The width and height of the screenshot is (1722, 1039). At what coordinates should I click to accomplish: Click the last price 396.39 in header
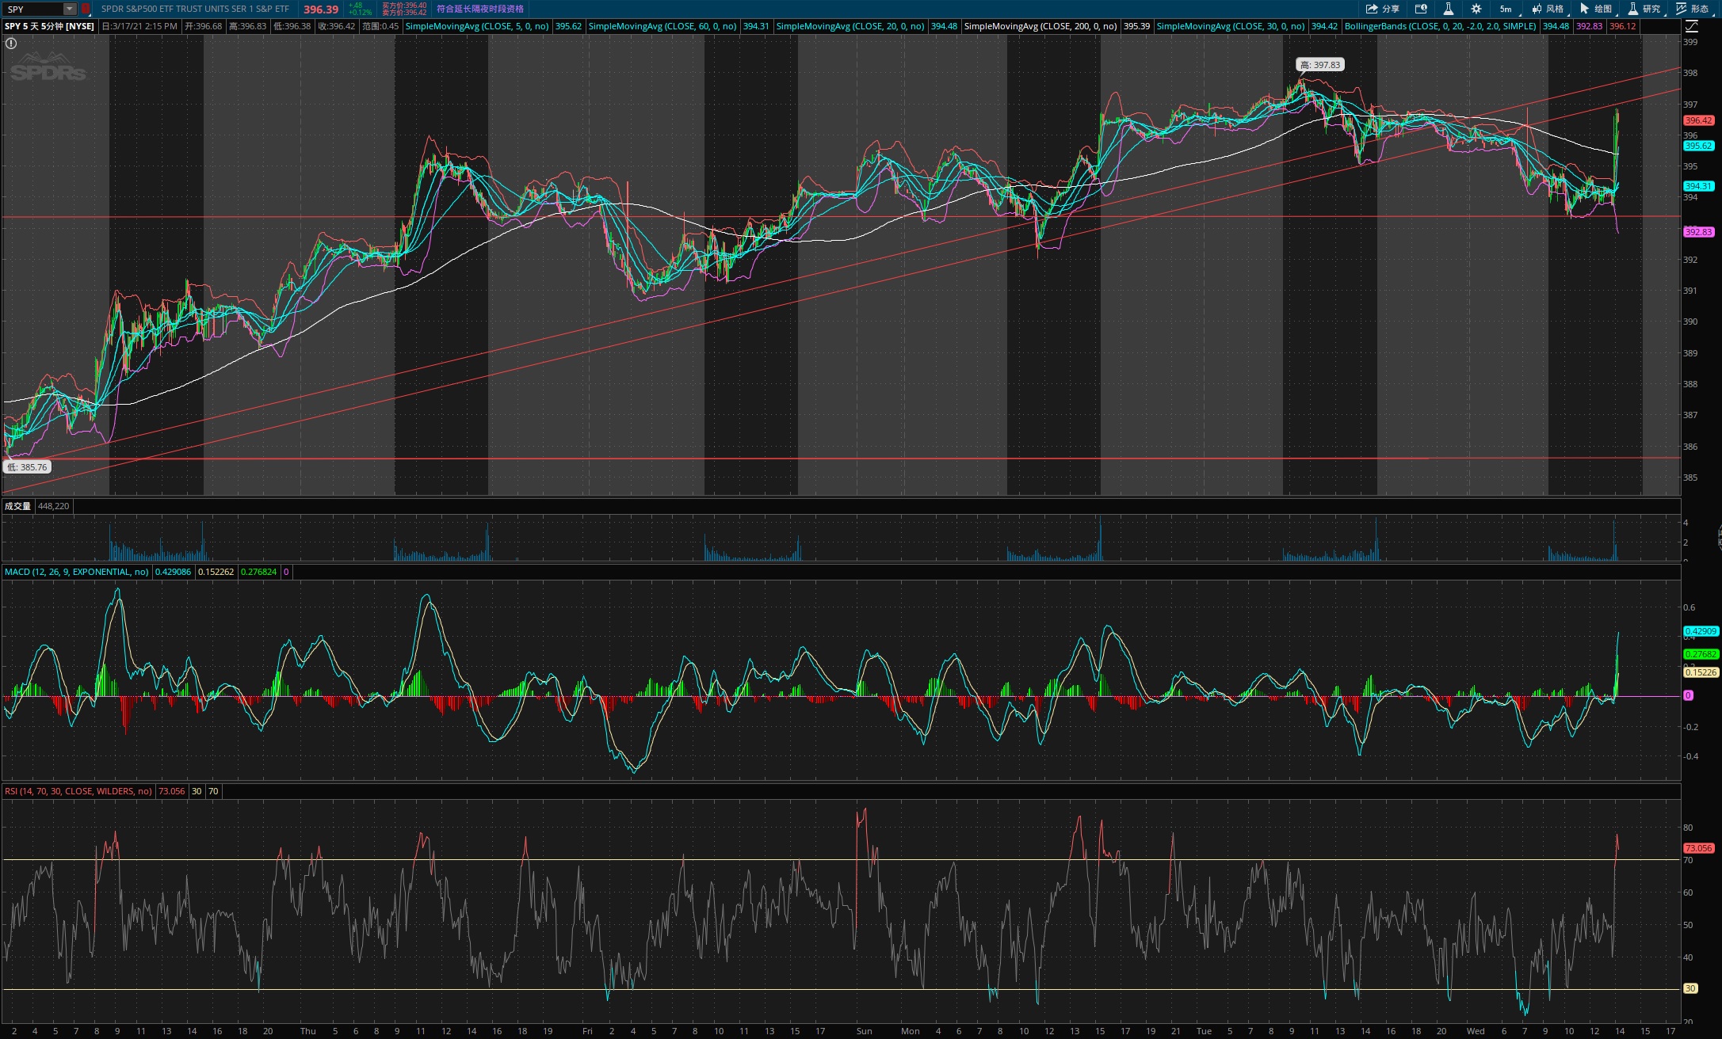321,10
